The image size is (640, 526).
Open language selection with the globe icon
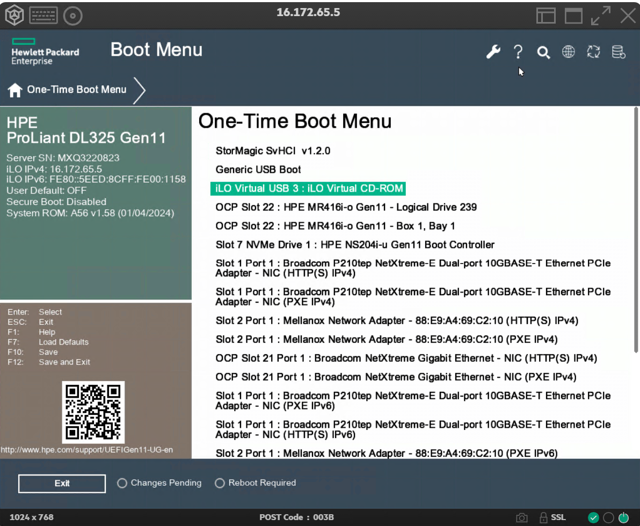pyautogui.click(x=568, y=52)
